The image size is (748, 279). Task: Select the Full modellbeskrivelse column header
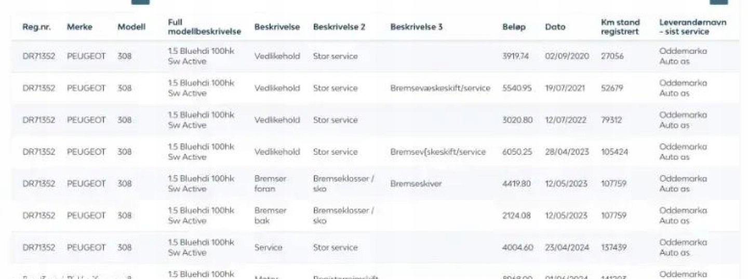(204, 27)
